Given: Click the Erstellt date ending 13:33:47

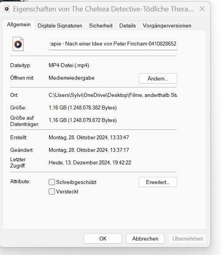Looking at the screenshot, I should click(89, 137).
